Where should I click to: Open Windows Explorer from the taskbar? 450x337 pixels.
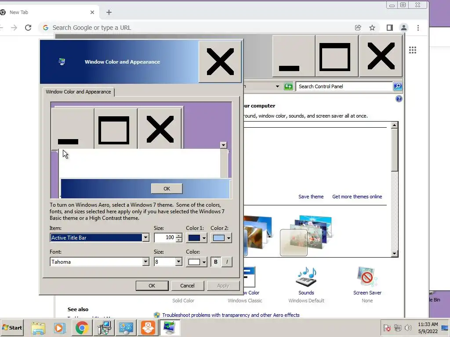tap(38, 328)
